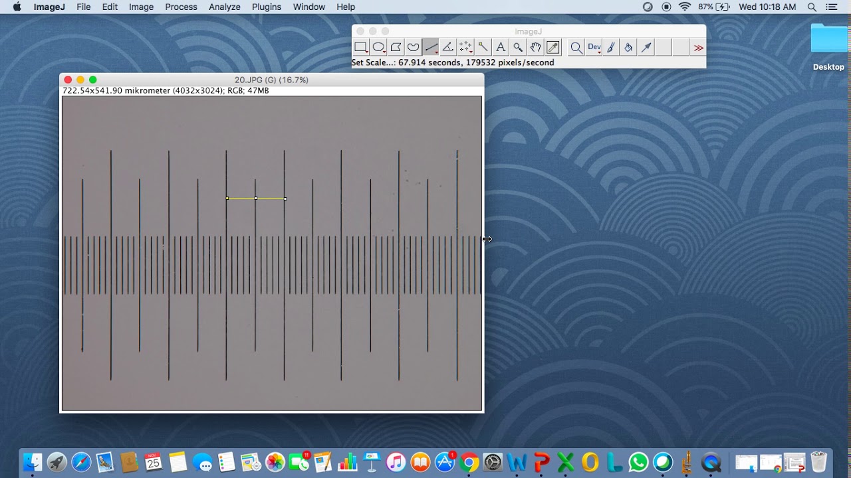Open Launchpad from the Dock

pos(57,461)
